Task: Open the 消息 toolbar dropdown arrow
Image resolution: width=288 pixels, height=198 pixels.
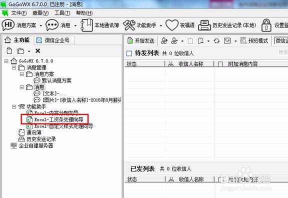Action: (x=75, y=25)
